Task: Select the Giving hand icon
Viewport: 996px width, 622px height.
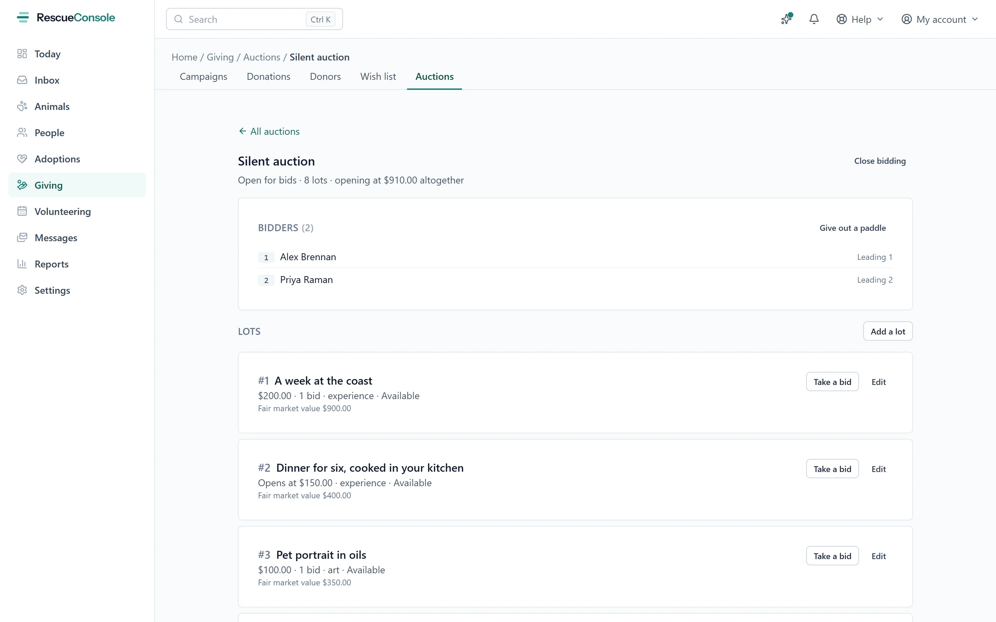Action: tap(22, 186)
